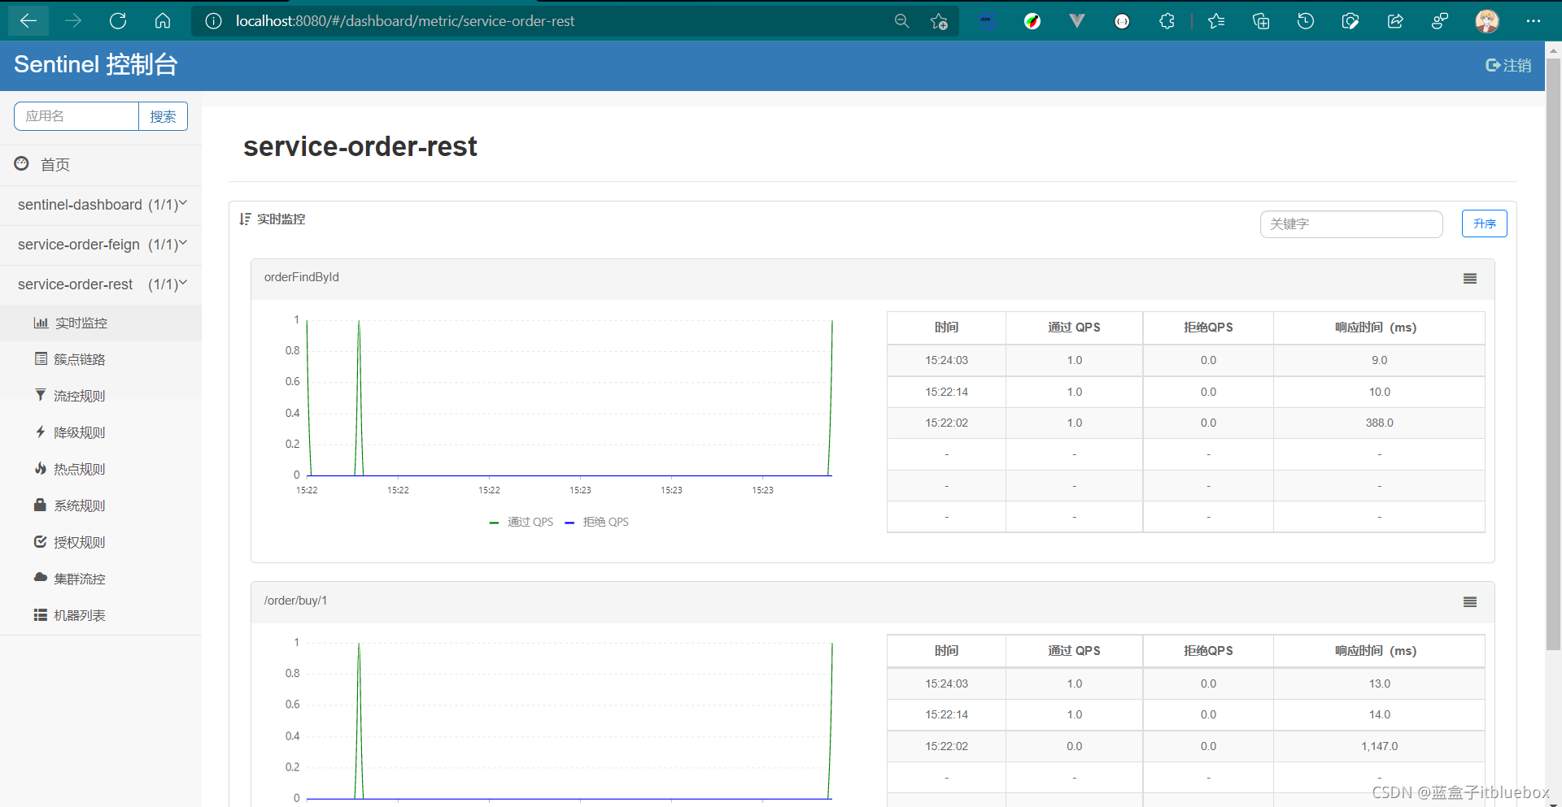The width and height of the screenshot is (1562, 807).
Task: Open browser history clock icon
Action: [x=1306, y=21]
